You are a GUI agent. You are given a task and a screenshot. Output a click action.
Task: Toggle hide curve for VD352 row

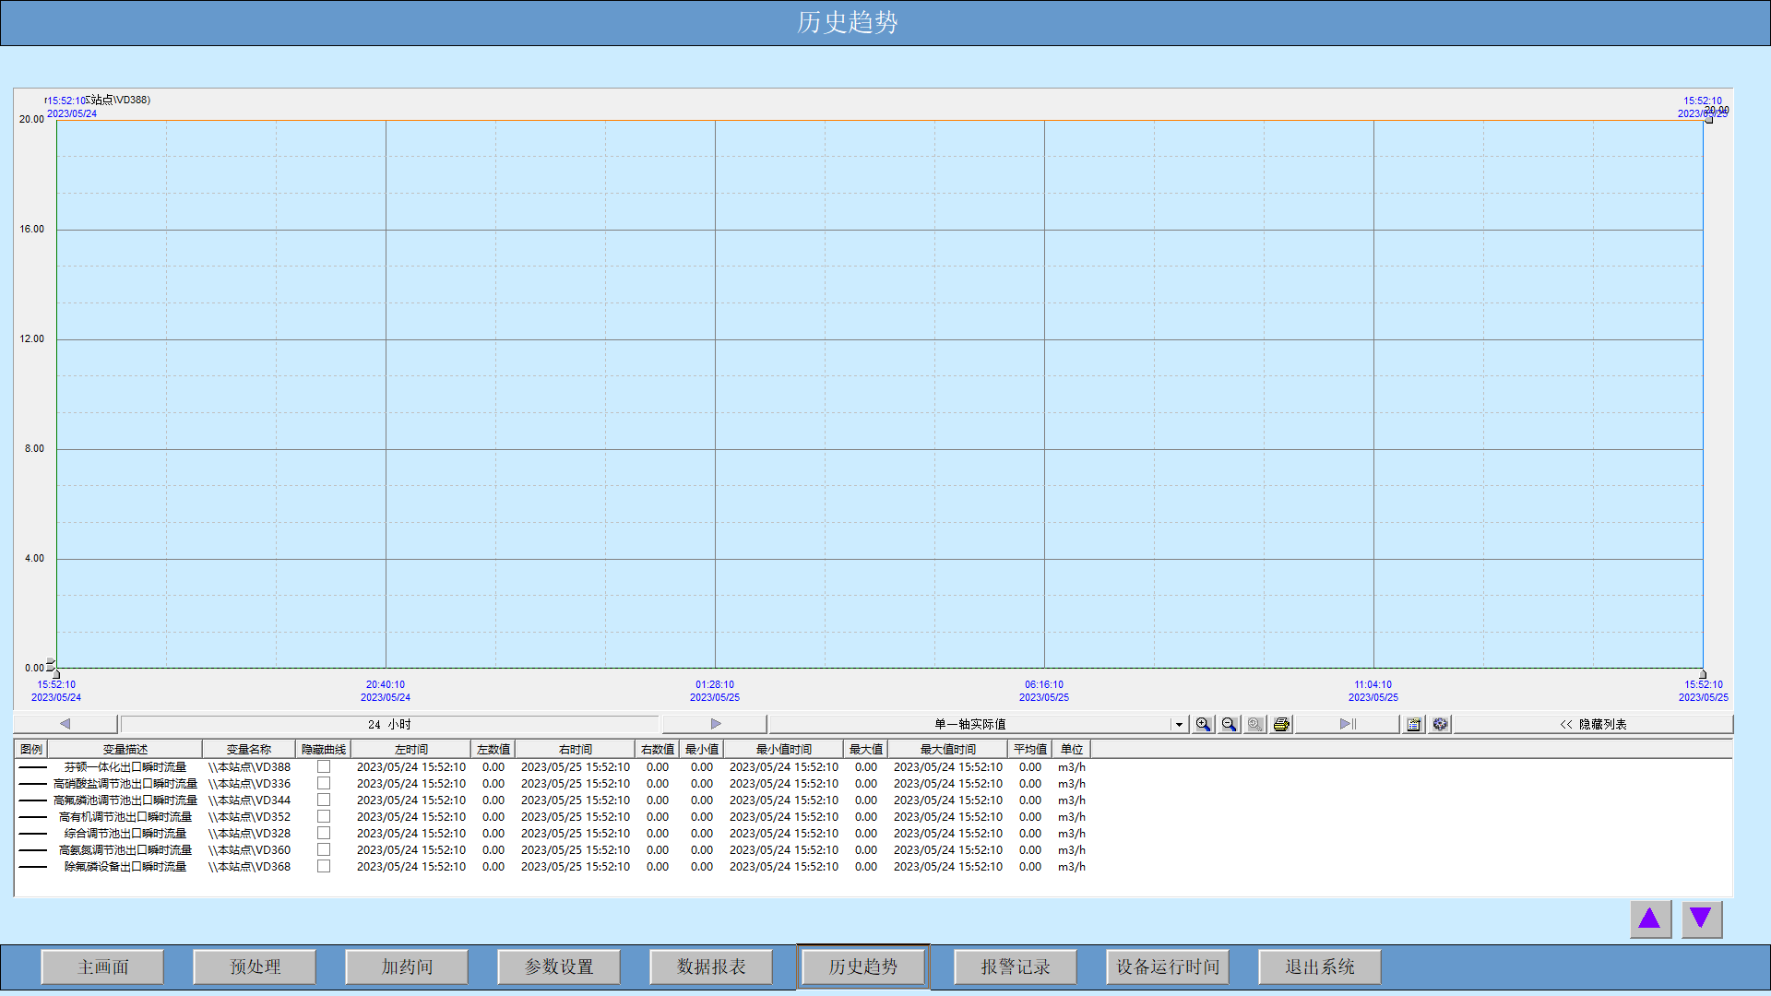pos(324,816)
